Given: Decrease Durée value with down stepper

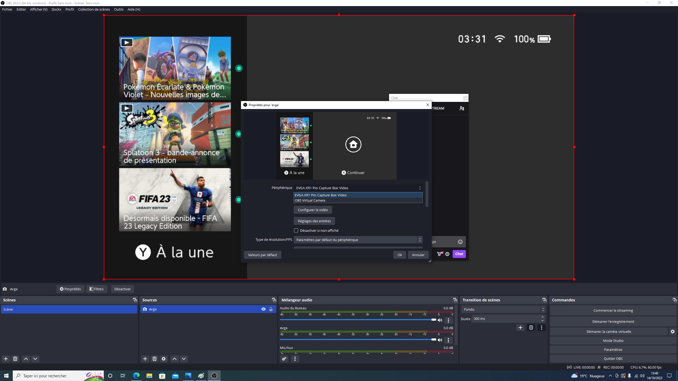Looking at the screenshot, I should [542, 321].
